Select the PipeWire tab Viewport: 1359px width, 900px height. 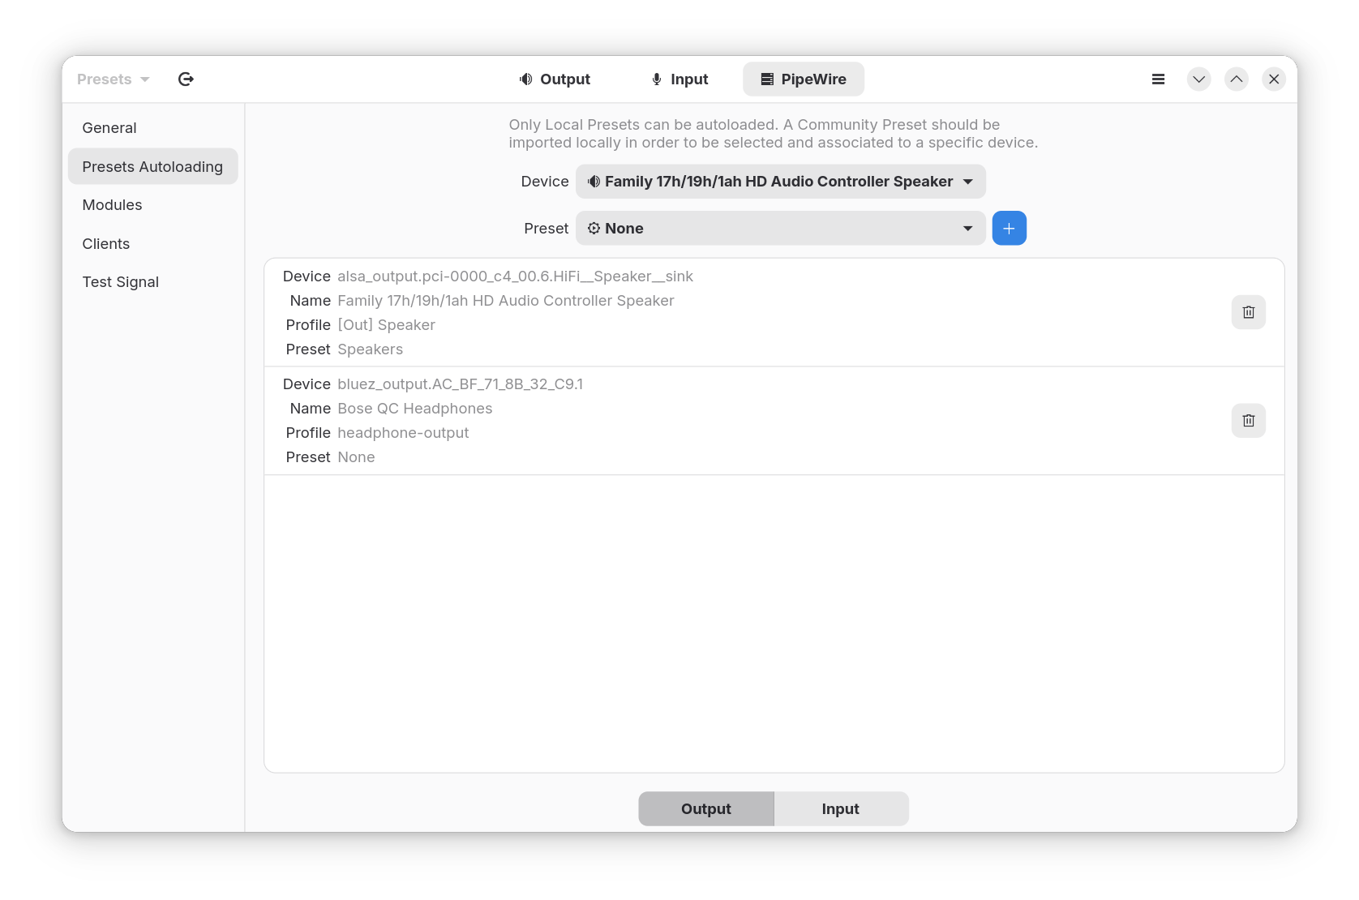(x=803, y=79)
